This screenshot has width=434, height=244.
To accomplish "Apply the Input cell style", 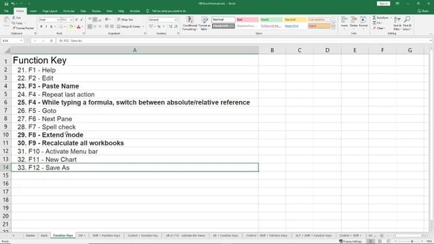I will tap(319, 26).
